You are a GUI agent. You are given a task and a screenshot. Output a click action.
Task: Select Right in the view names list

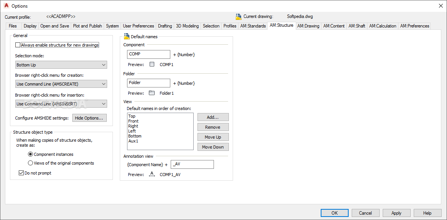click(133, 126)
